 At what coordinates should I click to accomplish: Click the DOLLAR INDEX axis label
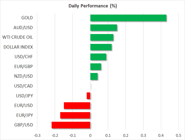pos(18,47)
